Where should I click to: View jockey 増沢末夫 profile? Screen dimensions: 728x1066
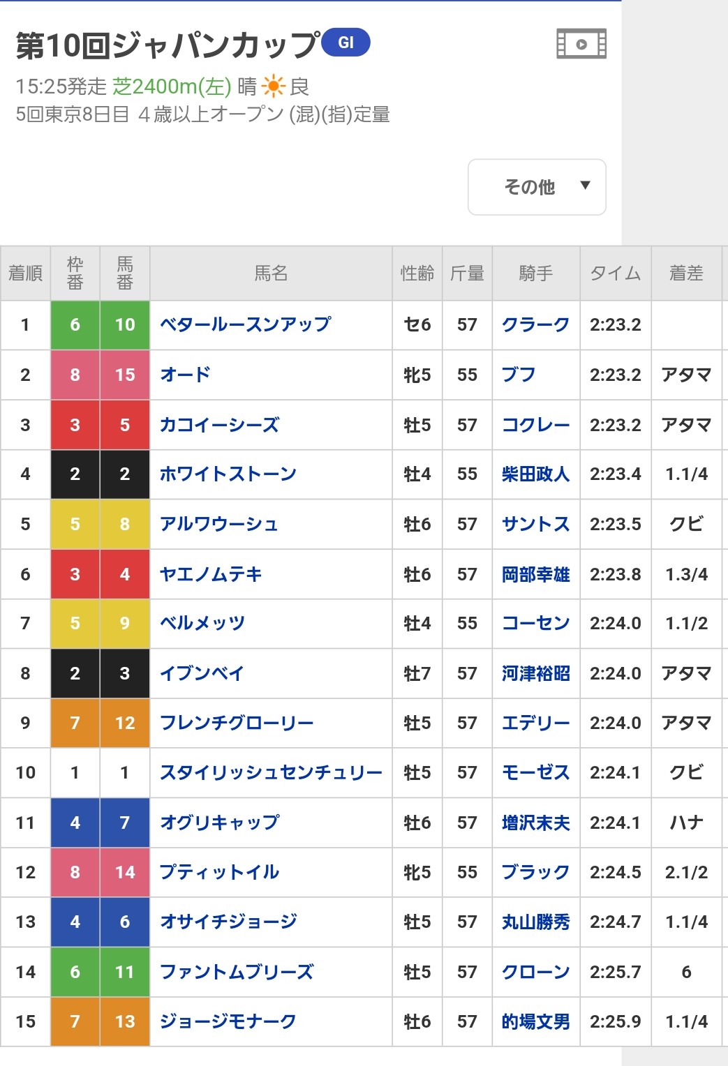pyautogui.click(x=535, y=823)
